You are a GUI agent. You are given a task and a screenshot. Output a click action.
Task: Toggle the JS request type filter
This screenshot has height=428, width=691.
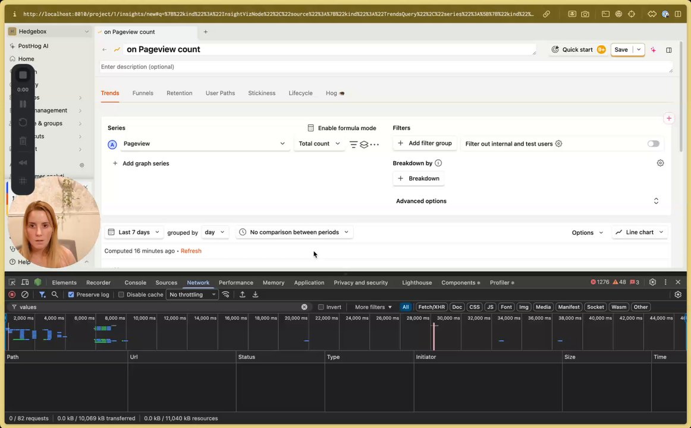(490, 307)
